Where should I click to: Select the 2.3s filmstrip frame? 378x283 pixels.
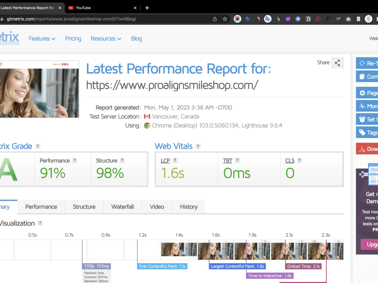326,250
